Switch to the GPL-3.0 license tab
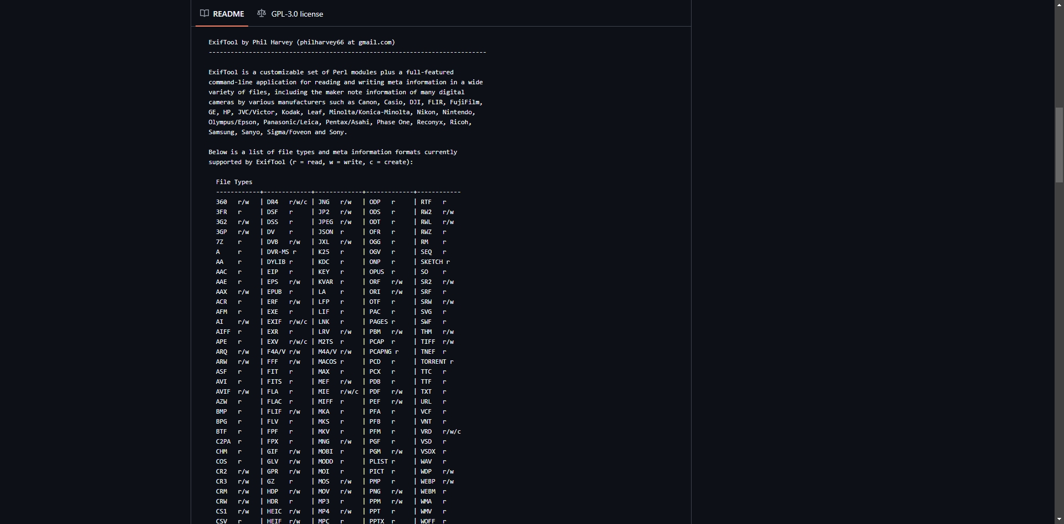 (x=290, y=14)
